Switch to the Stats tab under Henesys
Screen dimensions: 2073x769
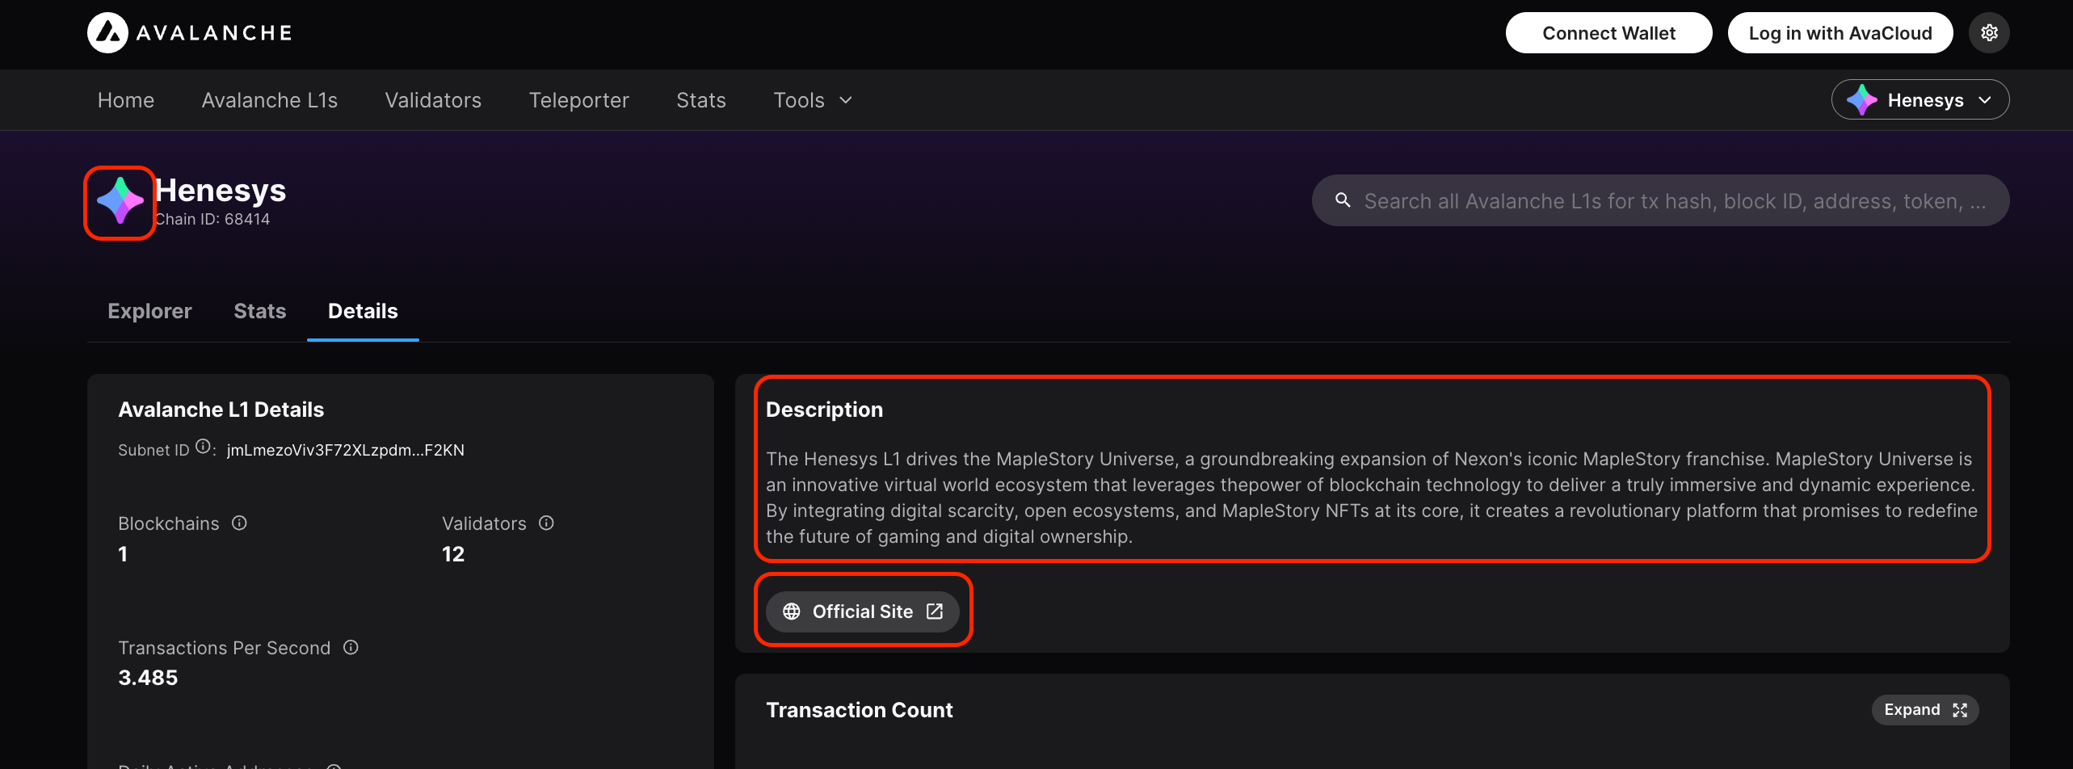tap(259, 312)
